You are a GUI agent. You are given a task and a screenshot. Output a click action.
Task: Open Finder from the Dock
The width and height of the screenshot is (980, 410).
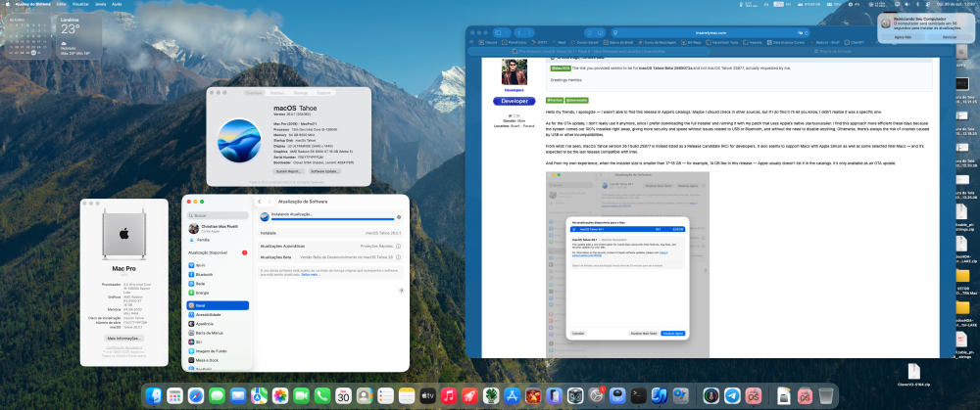(x=153, y=395)
